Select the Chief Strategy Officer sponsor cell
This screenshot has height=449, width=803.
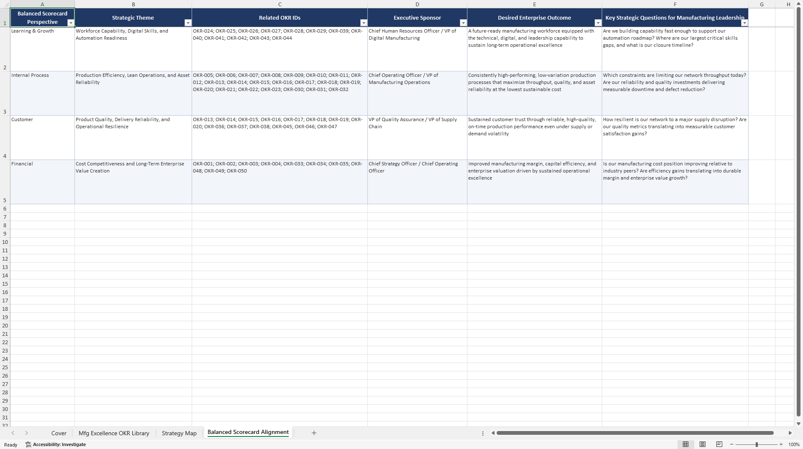417,182
